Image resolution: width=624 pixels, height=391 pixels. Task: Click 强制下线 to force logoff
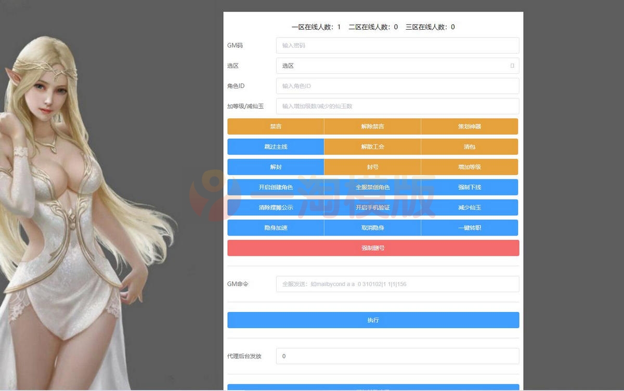point(470,187)
